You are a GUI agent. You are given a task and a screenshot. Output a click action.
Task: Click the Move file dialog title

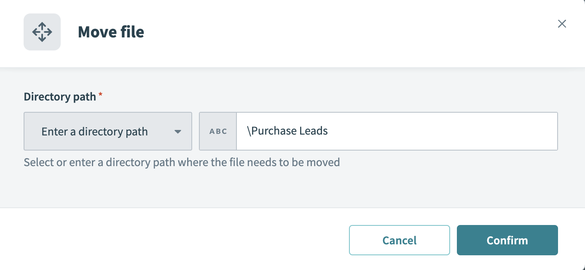(111, 32)
